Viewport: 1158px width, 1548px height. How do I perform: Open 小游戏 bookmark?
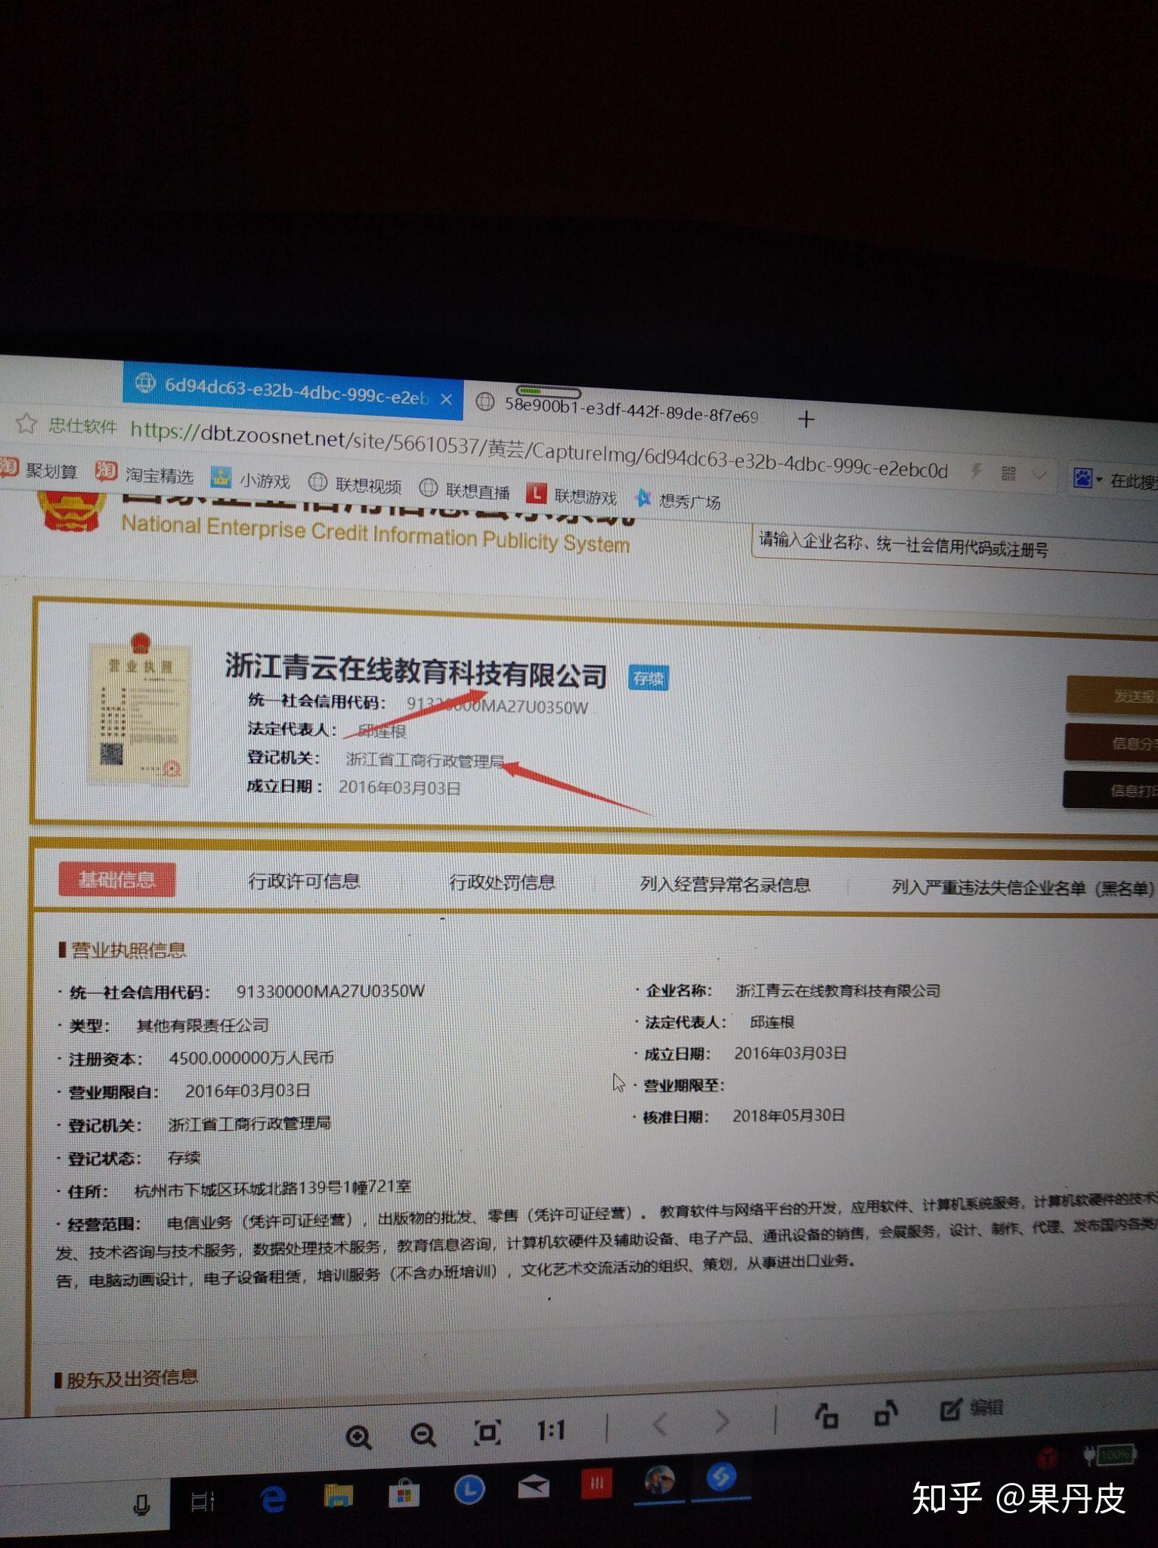pos(251,479)
